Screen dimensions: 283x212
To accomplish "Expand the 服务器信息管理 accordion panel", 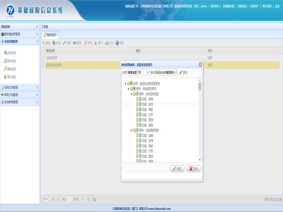I will tap(19, 34).
